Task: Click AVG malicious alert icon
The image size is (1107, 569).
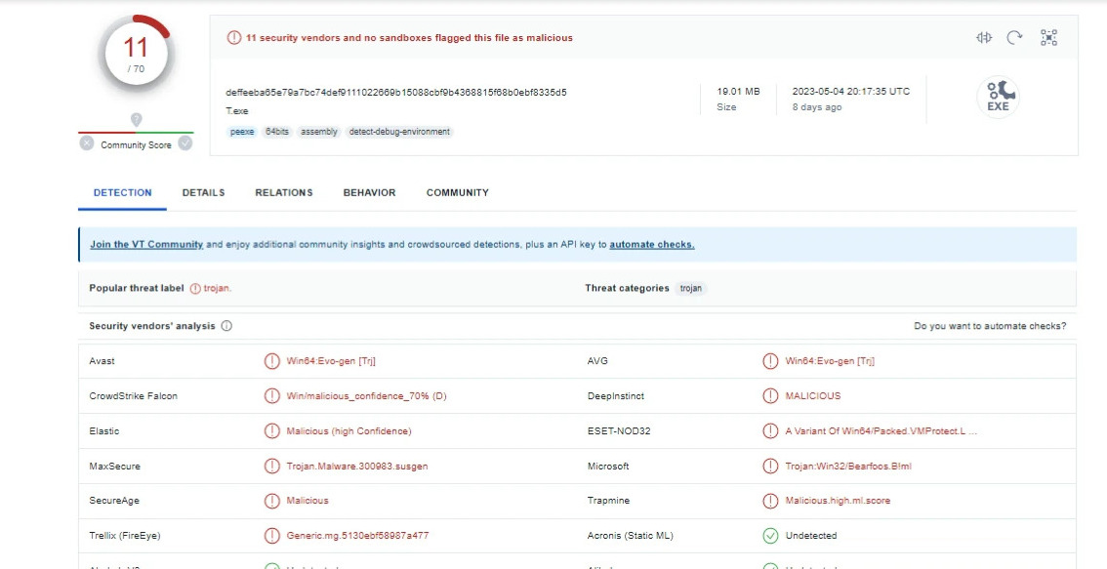Action: 770,361
